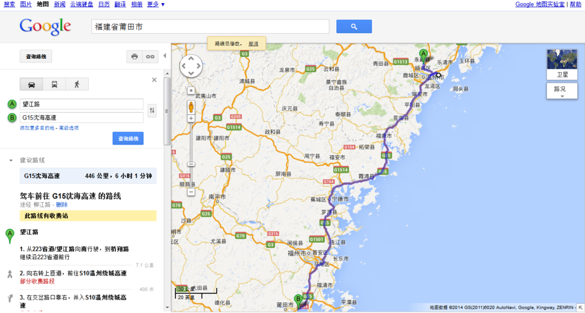Click the start field containing 望江路
Screen dimensions: 585x313
click(81, 104)
